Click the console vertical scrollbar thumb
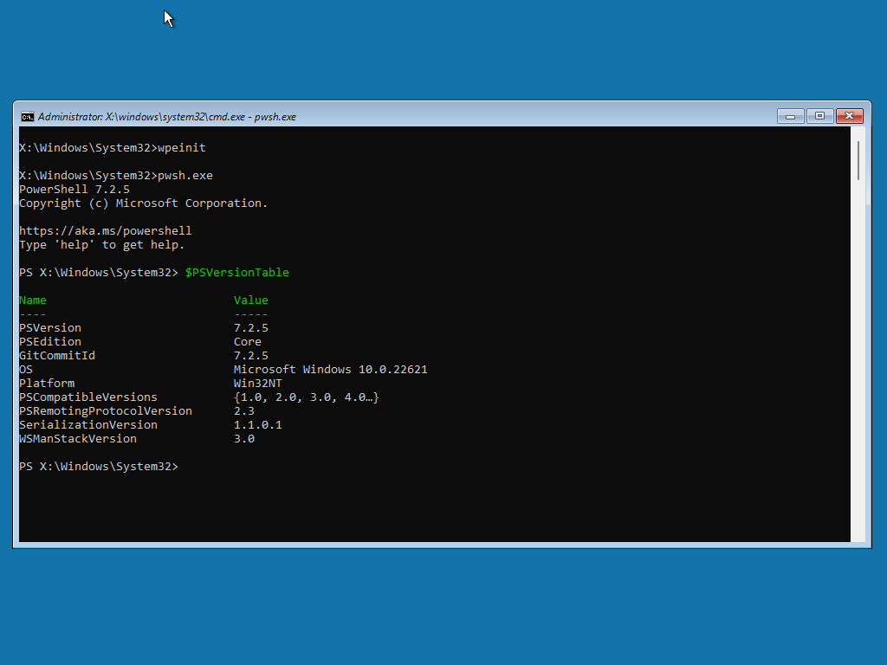Image resolution: width=887 pixels, height=665 pixels. 858,160
